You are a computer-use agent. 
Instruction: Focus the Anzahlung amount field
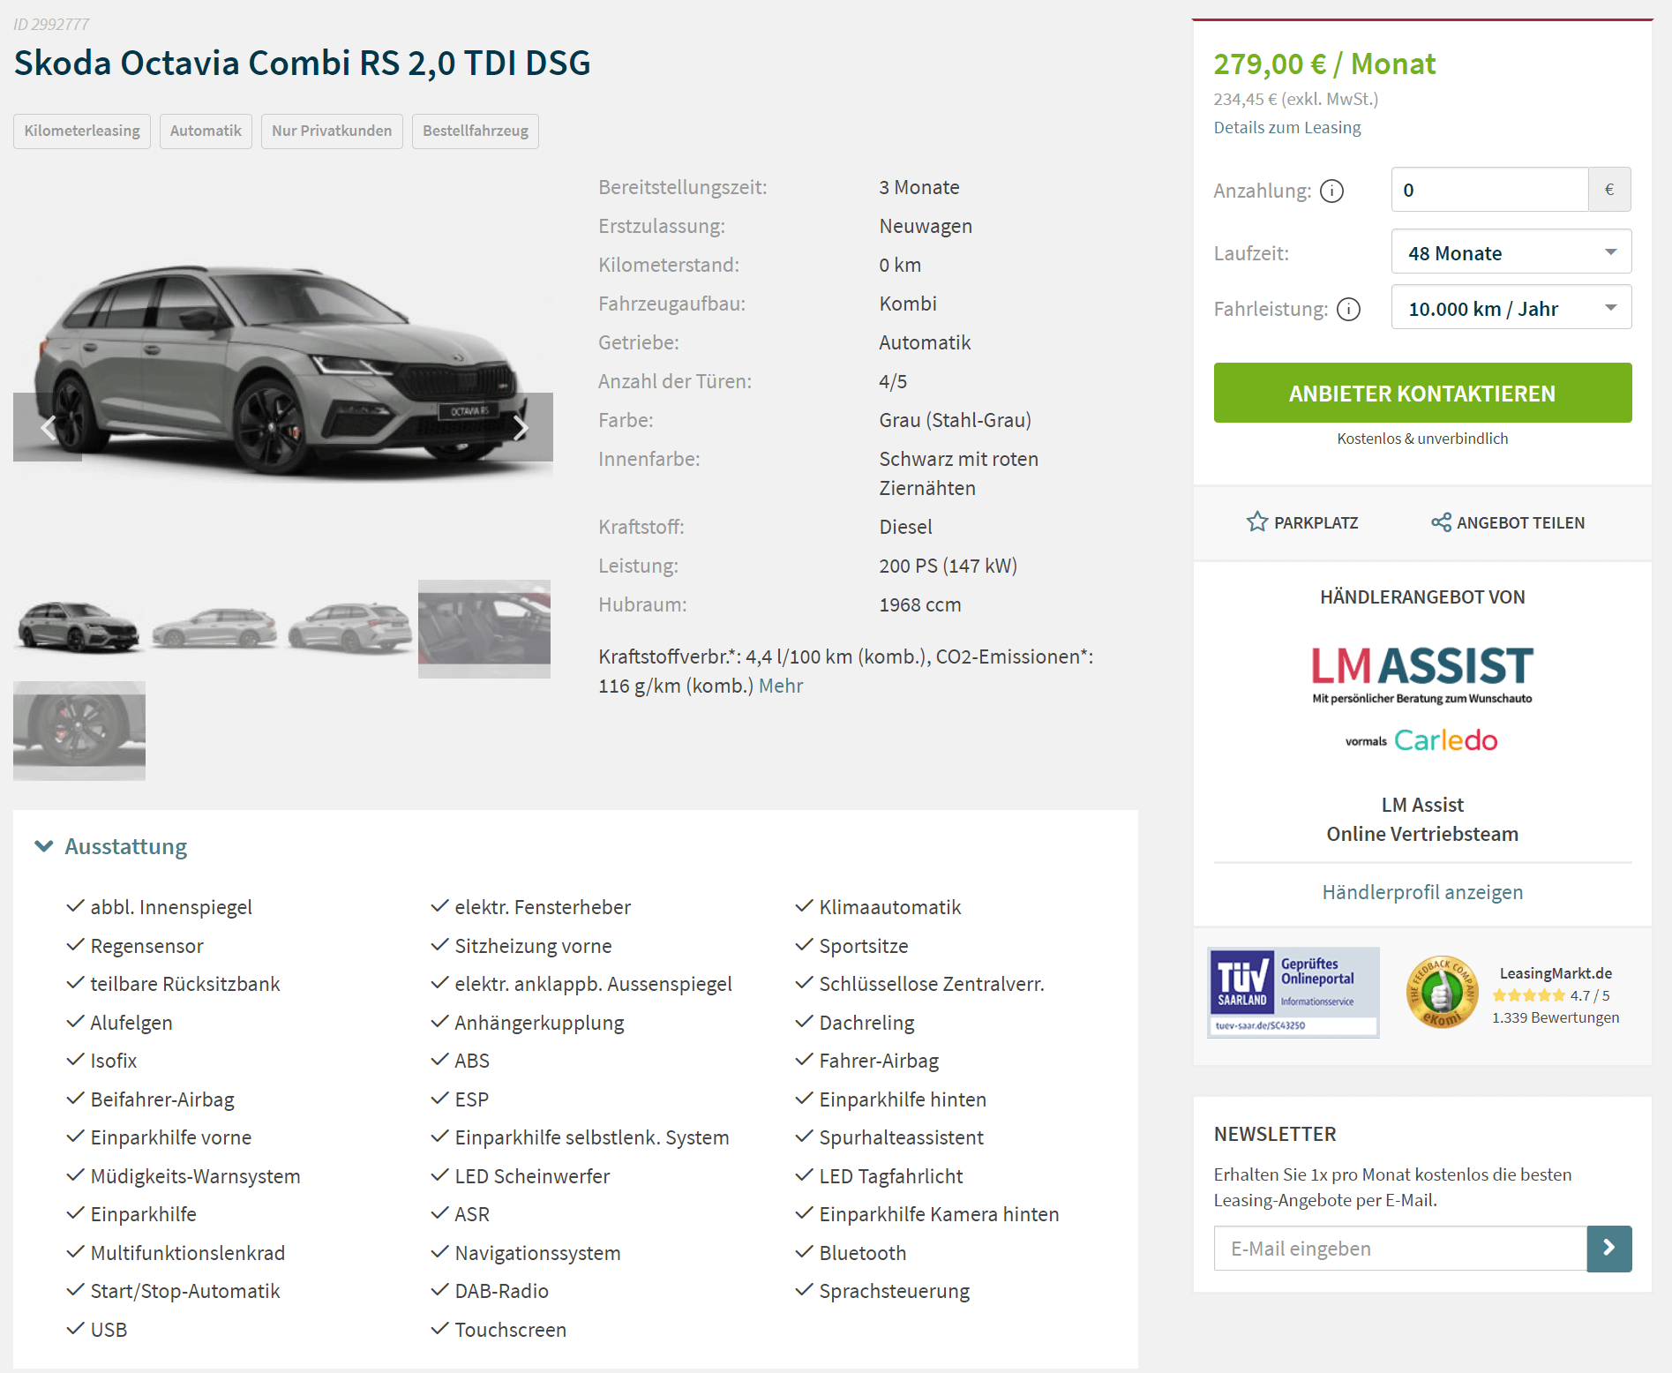point(1489,190)
